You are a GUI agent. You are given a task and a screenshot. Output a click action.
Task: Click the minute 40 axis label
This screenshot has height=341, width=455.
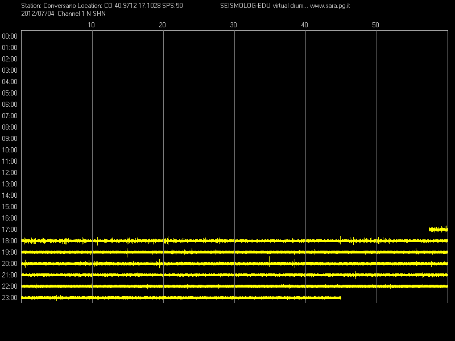(x=304, y=25)
